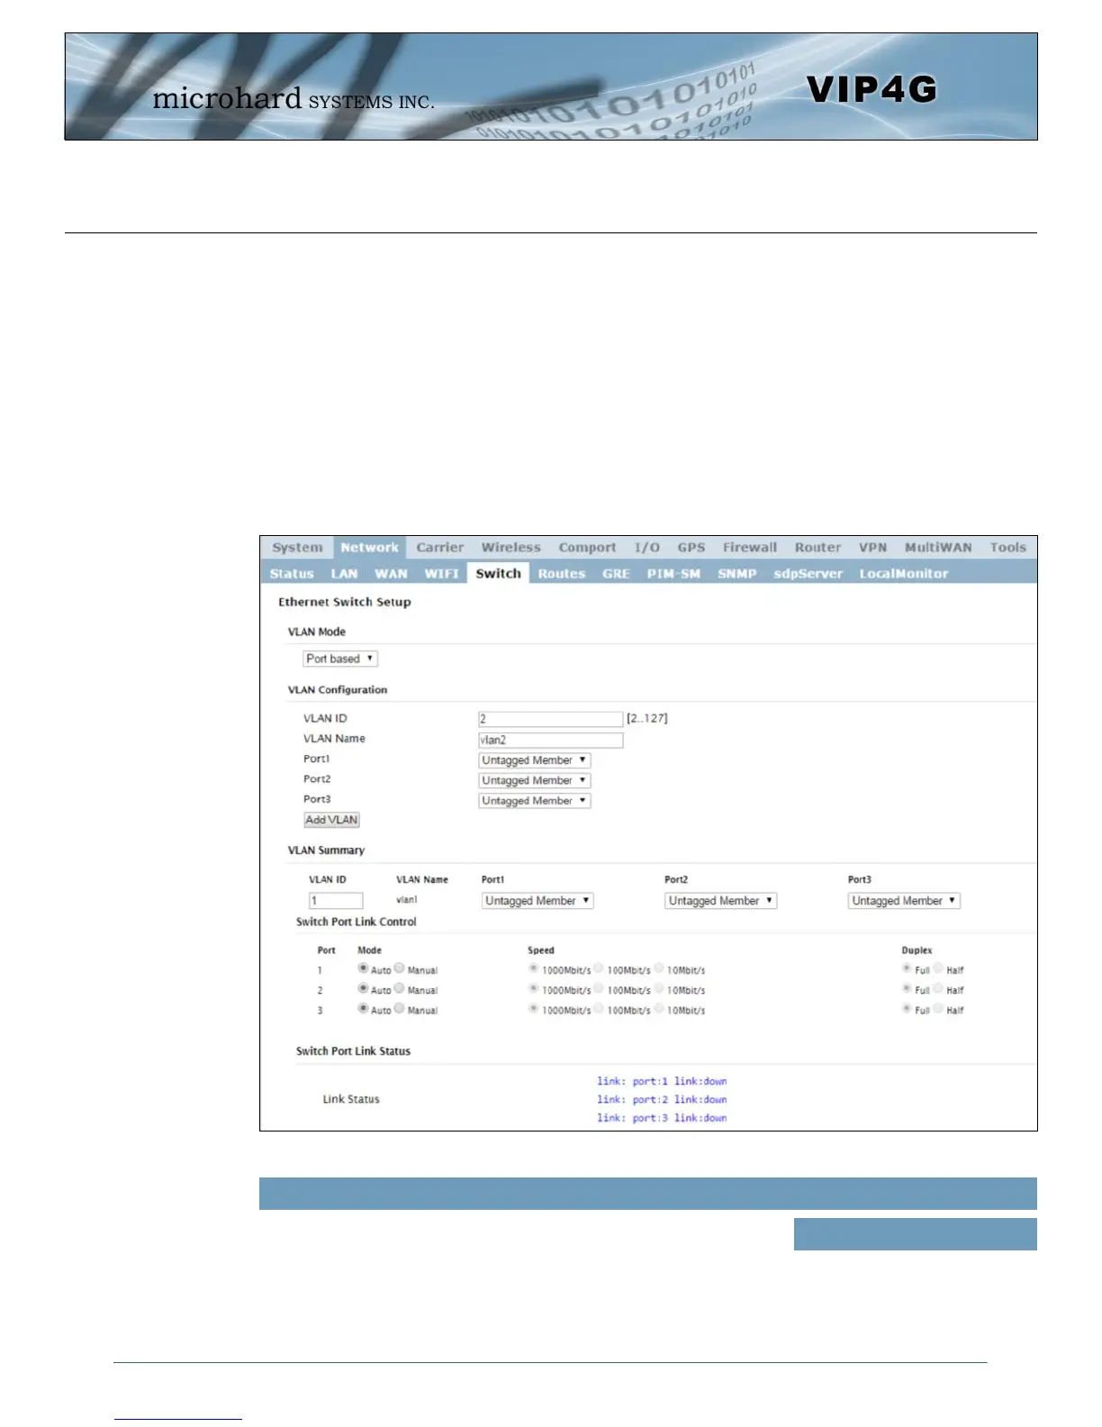Open Port3 dropdown in VLAN Summary
Viewport: 1102px width, 1427px height.
click(904, 901)
